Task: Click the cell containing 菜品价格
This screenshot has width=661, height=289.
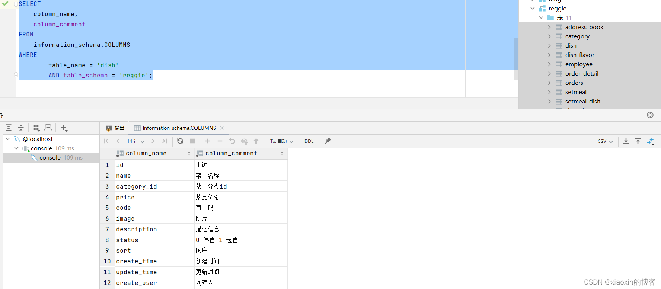Action: pos(241,197)
